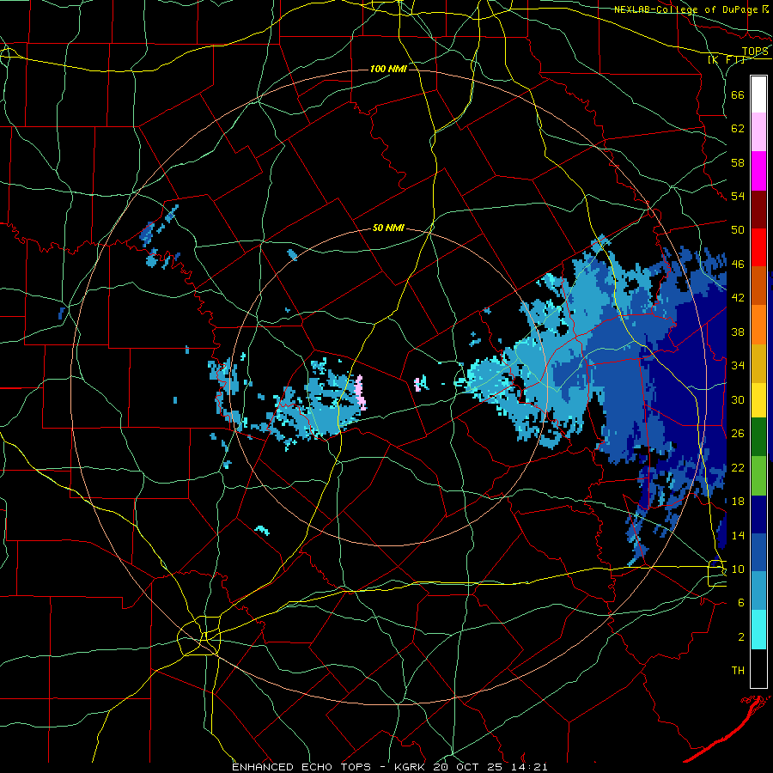Click the yellow 30 kft legend swatch

[758, 399]
